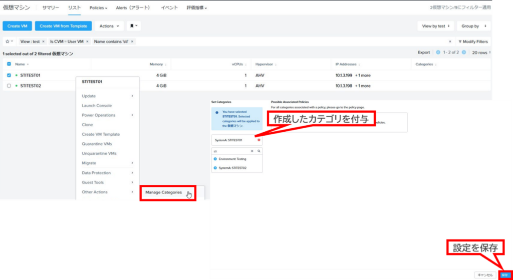Change the 20 rows per page selector
513x280 pixels.
[481, 52]
